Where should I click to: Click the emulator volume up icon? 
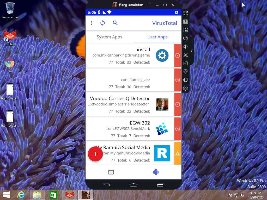(186, 38)
